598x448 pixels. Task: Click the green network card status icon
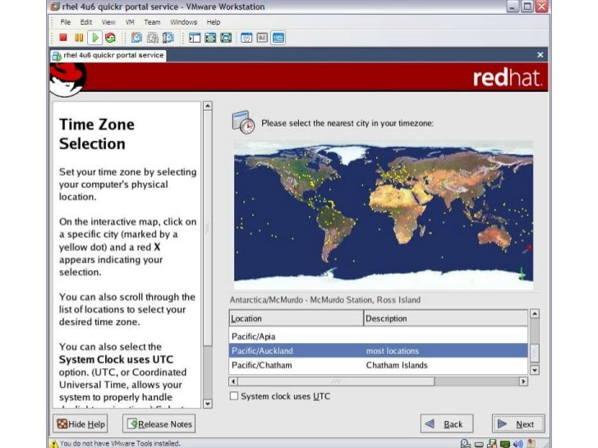pos(505,444)
